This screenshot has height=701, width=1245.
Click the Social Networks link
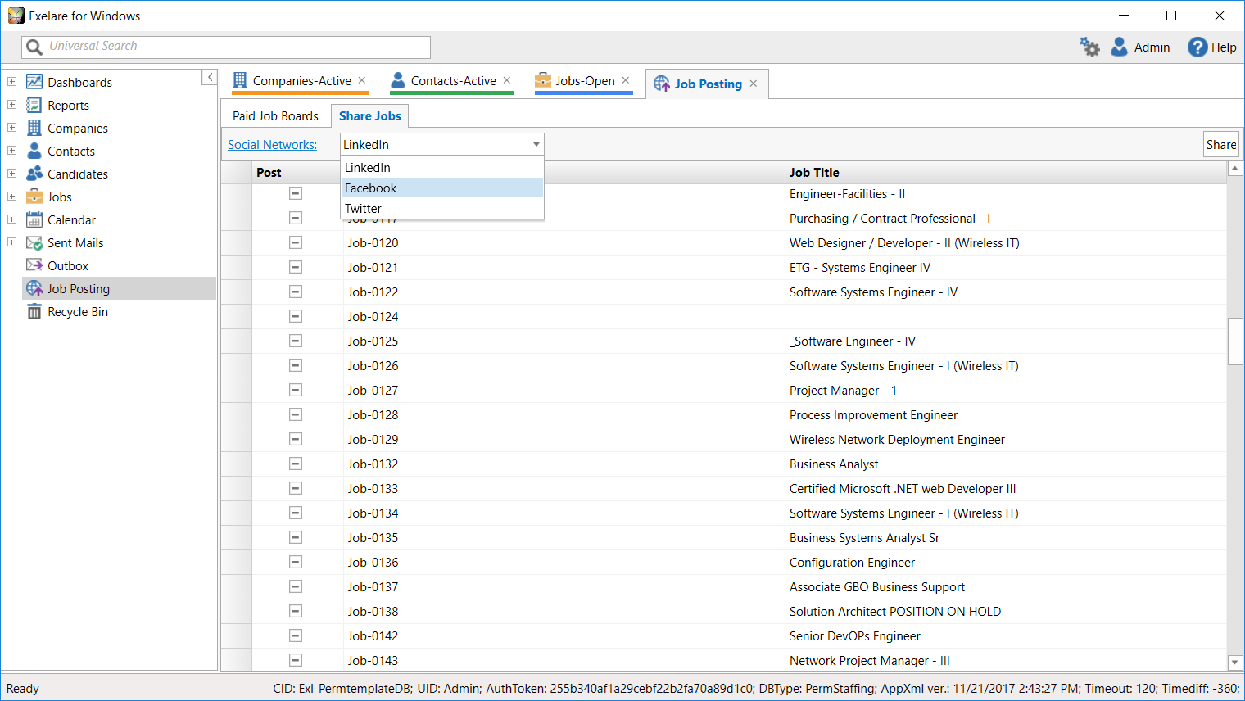click(272, 145)
